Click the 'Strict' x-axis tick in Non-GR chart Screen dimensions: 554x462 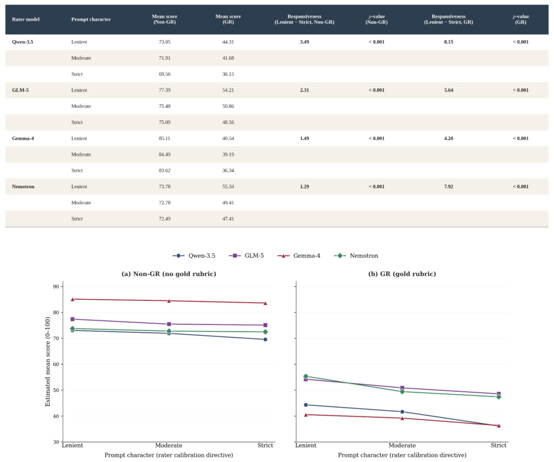pyautogui.click(x=265, y=445)
